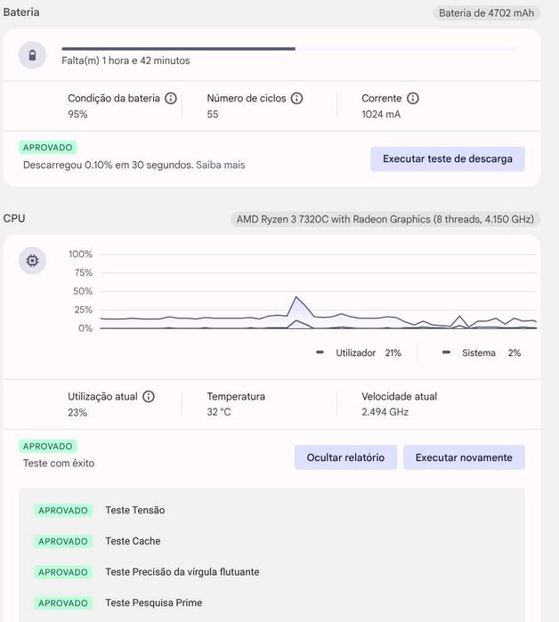Click the Utilizador legend marker

pos(320,353)
